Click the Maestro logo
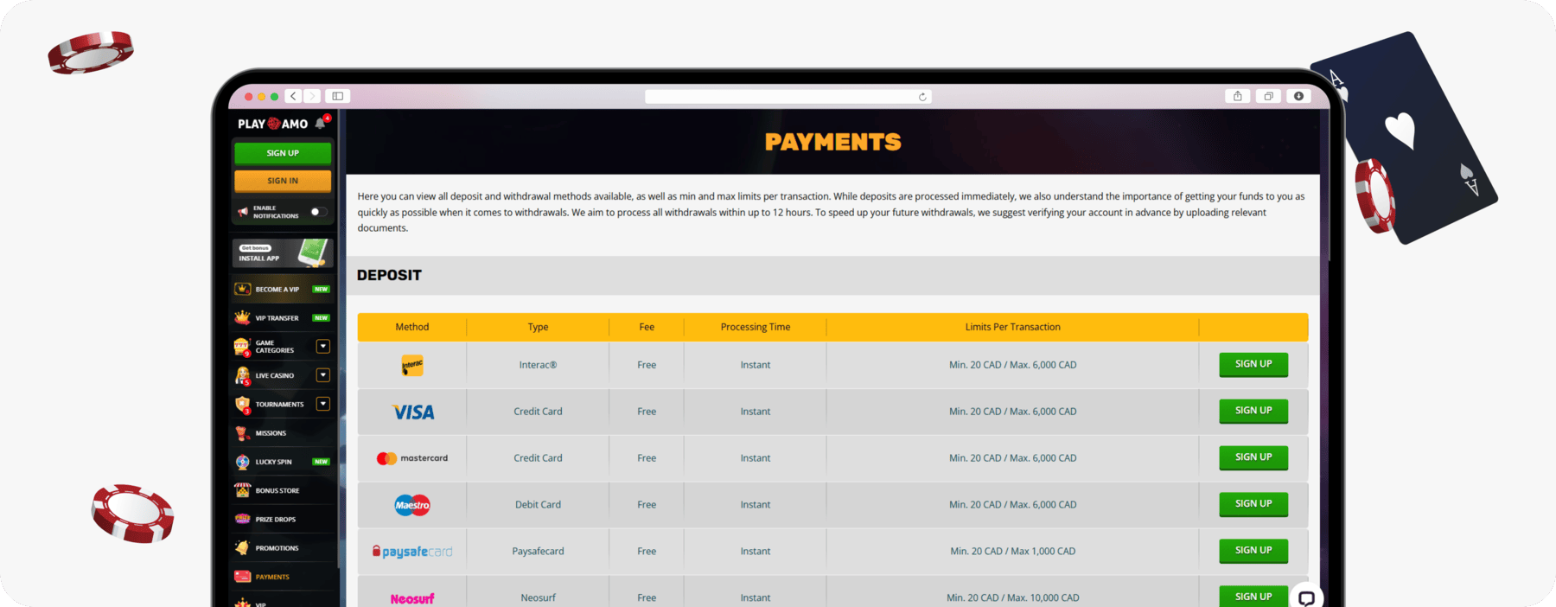The image size is (1556, 607). click(412, 505)
